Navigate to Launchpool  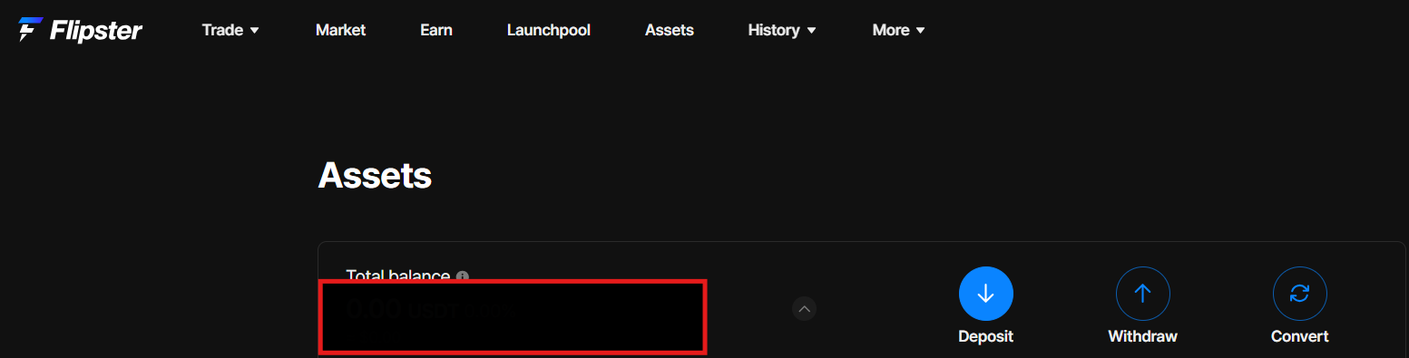coord(549,30)
